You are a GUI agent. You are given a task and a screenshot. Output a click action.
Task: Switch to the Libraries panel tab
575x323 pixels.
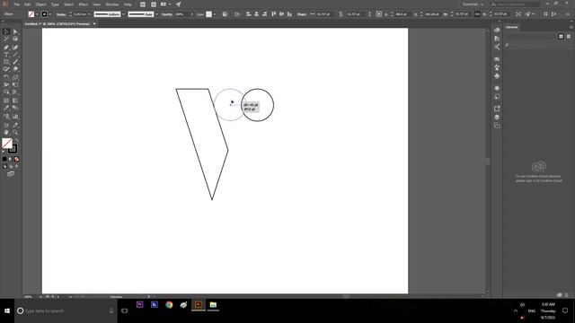pos(511,27)
